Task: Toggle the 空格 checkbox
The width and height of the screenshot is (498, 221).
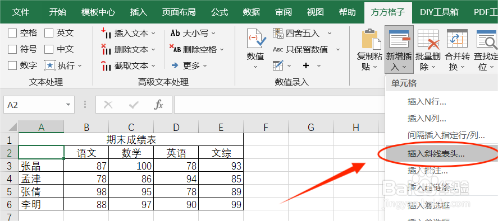Action: 12,33
